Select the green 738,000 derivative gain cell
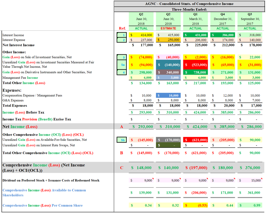Viewport: 266px width, 214px height. click(195, 72)
